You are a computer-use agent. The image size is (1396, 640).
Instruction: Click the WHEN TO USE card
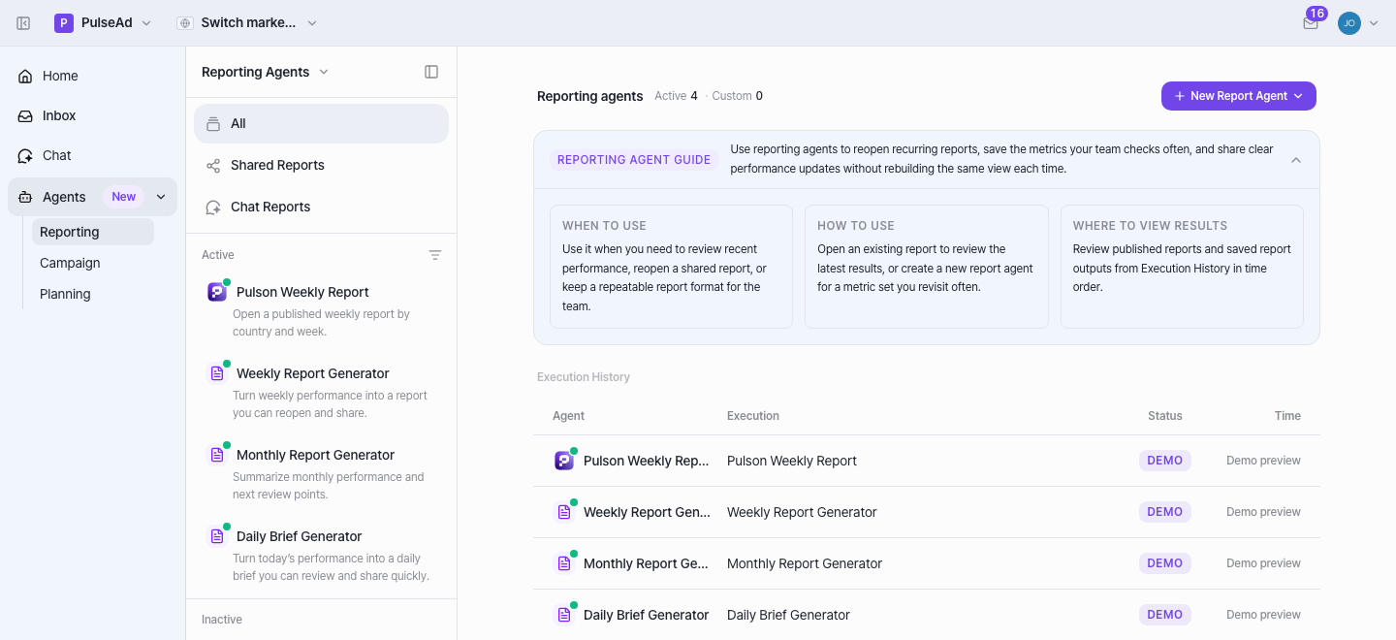pos(671,267)
